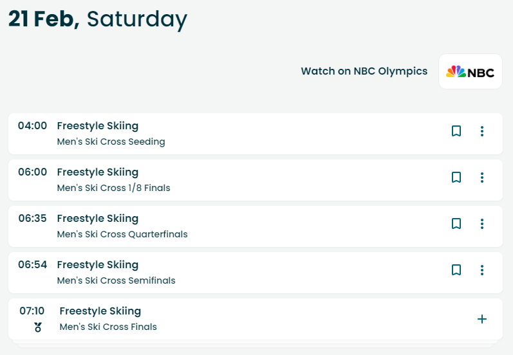Open more options for Ski Cross Seeding
513x355 pixels.
pos(482,131)
